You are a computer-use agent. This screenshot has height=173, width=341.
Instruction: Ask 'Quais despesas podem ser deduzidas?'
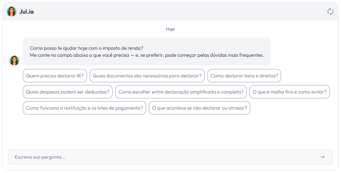(x=67, y=92)
